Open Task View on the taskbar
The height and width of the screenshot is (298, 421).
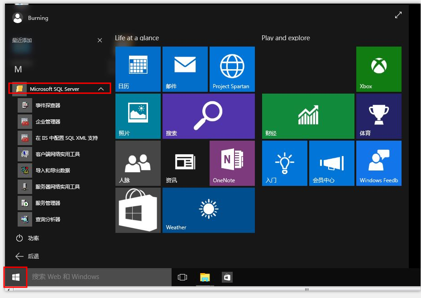click(182, 277)
